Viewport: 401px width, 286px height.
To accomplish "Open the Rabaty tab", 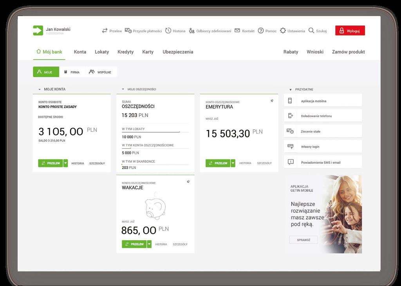I will [291, 52].
